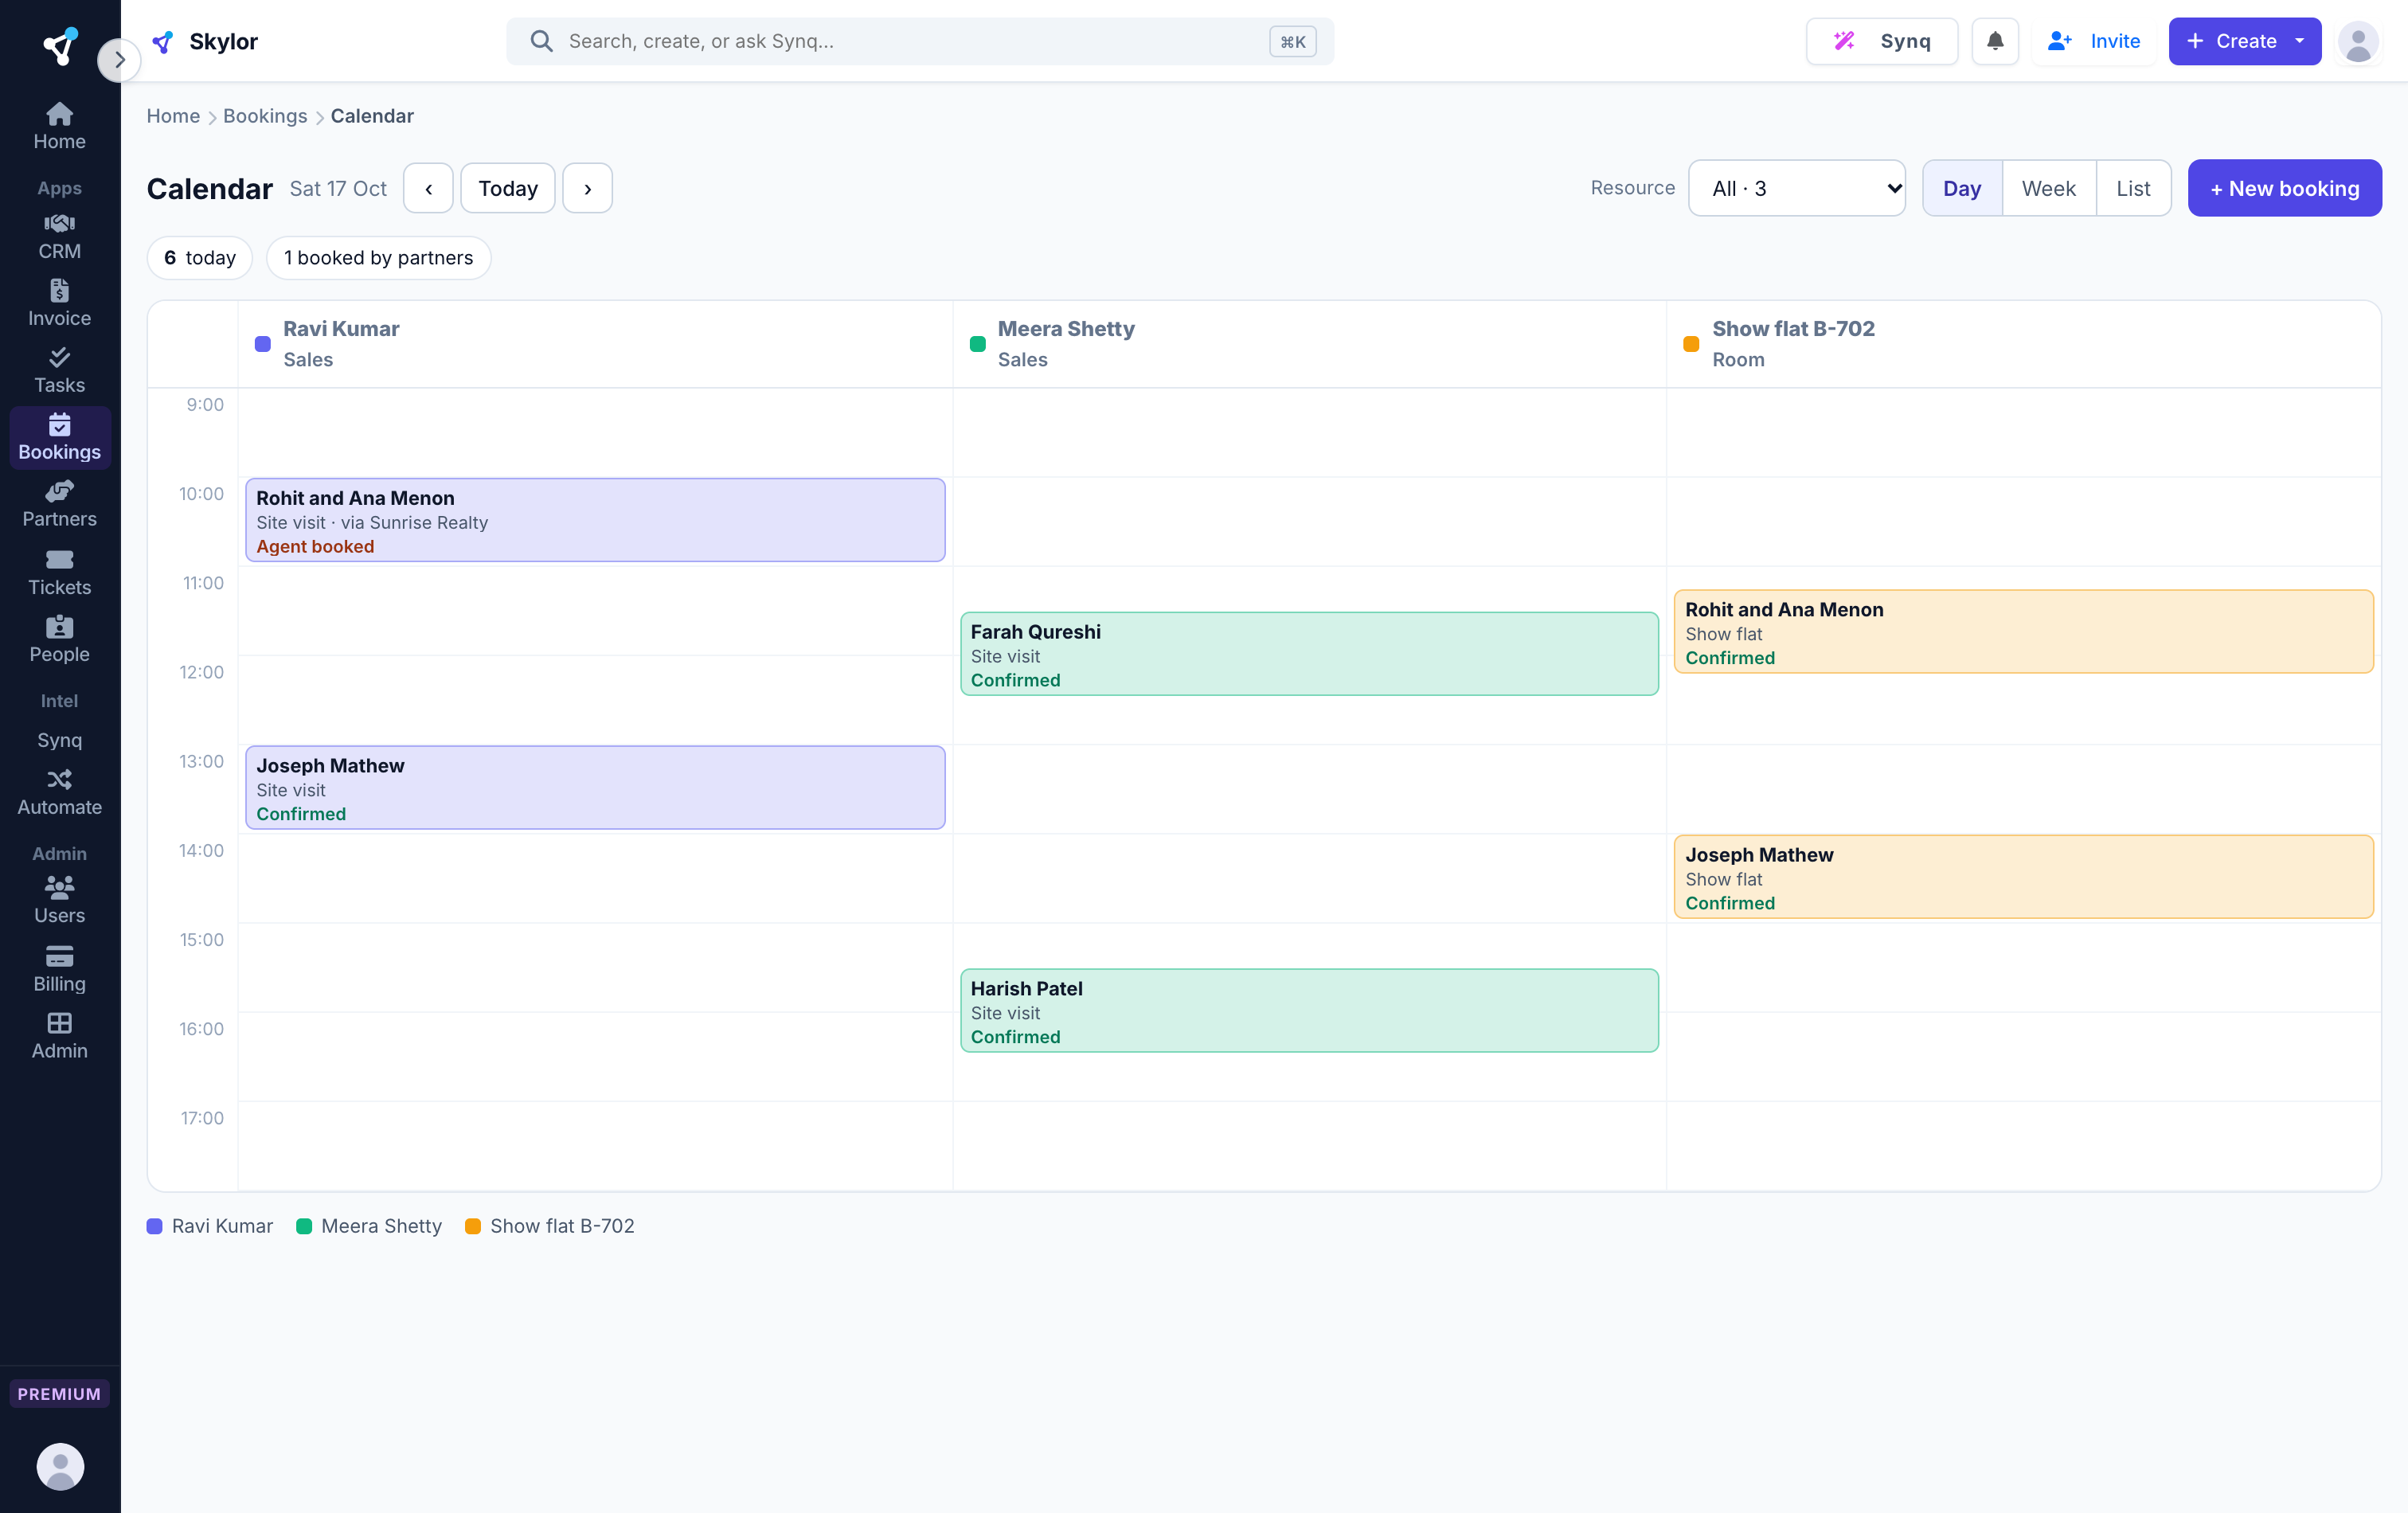Open Farah Qureshi site visit booking

coord(1309,654)
